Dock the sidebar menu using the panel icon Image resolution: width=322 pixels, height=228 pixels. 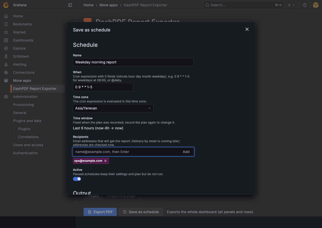70,5
